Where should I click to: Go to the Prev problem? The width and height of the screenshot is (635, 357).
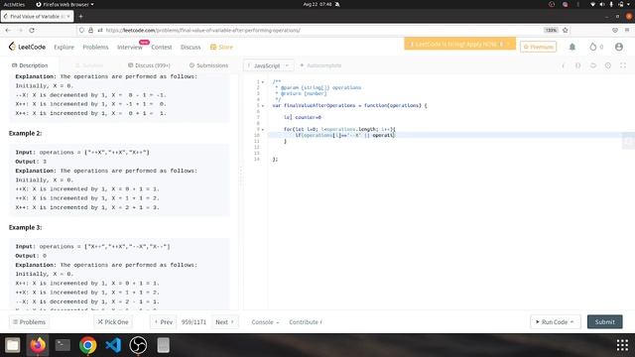164,321
